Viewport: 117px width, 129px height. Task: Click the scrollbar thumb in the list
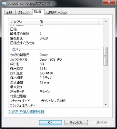[105, 56]
